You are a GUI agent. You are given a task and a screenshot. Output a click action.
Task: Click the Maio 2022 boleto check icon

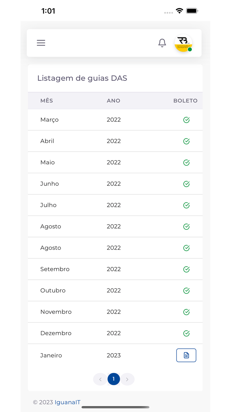tap(186, 163)
